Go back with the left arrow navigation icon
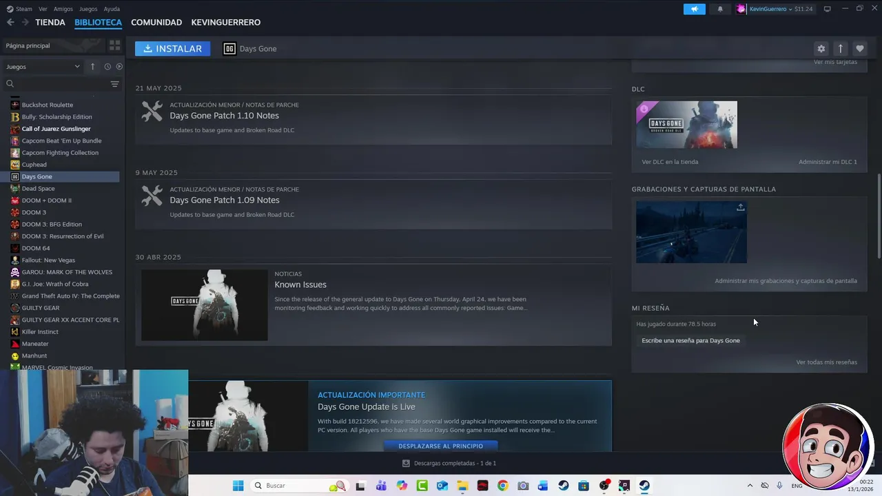Screen dimensions: 882x496 [10, 22]
